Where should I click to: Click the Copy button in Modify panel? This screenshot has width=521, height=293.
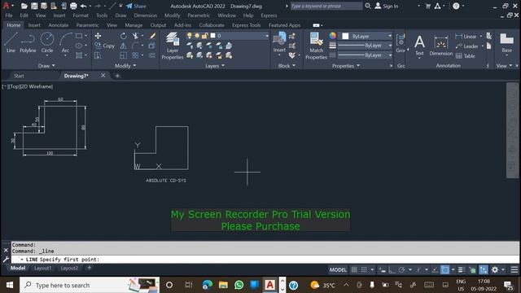coord(105,46)
